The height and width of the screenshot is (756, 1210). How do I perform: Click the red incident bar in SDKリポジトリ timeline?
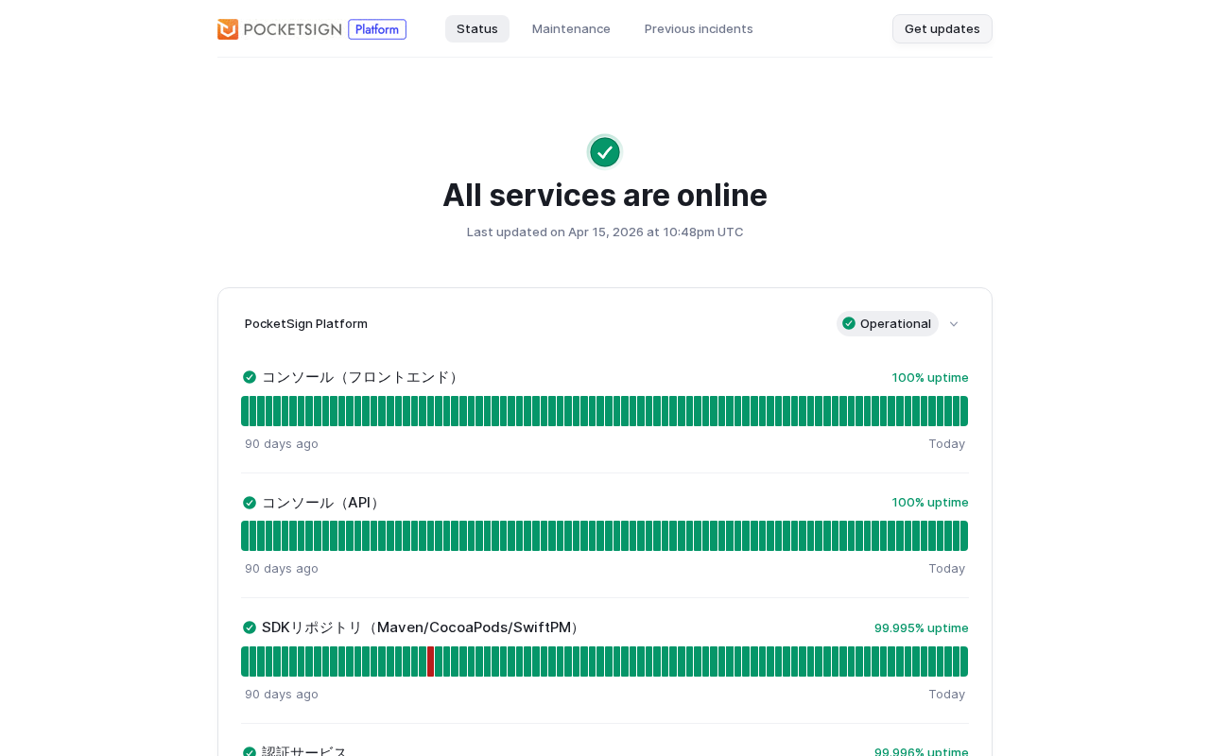(x=431, y=661)
